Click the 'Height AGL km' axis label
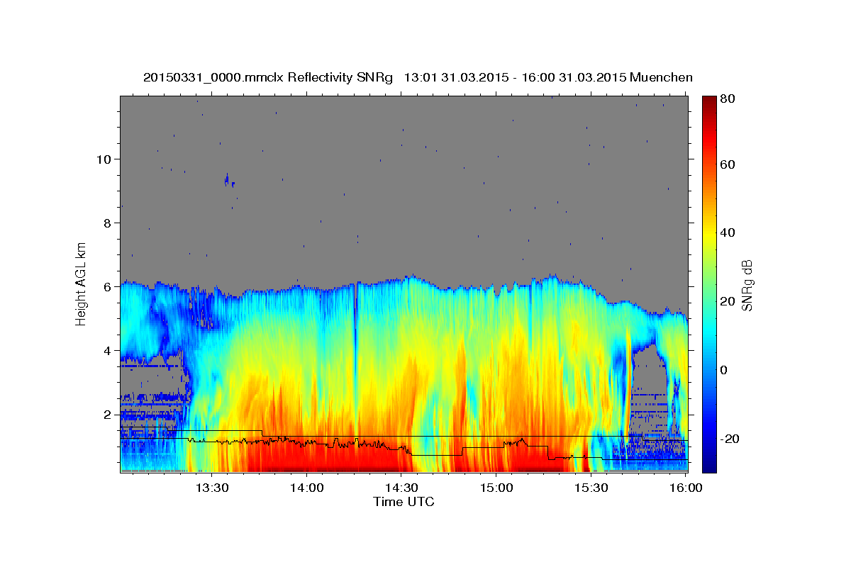 coord(82,283)
